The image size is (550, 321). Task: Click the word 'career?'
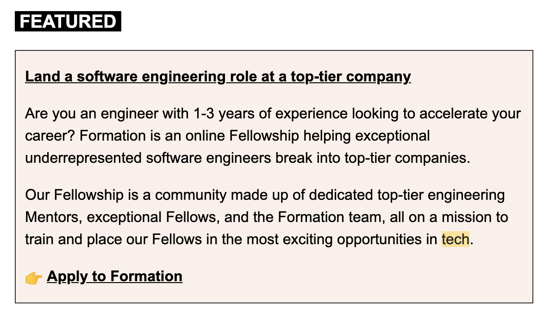coord(50,136)
